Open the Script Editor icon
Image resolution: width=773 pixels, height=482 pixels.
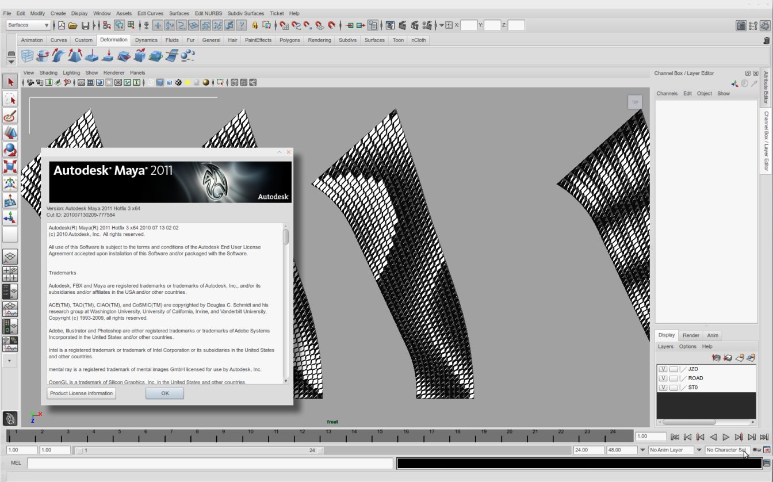click(767, 462)
